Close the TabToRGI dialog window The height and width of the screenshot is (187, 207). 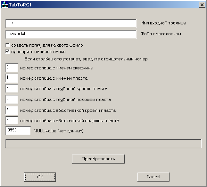[202, 5]
